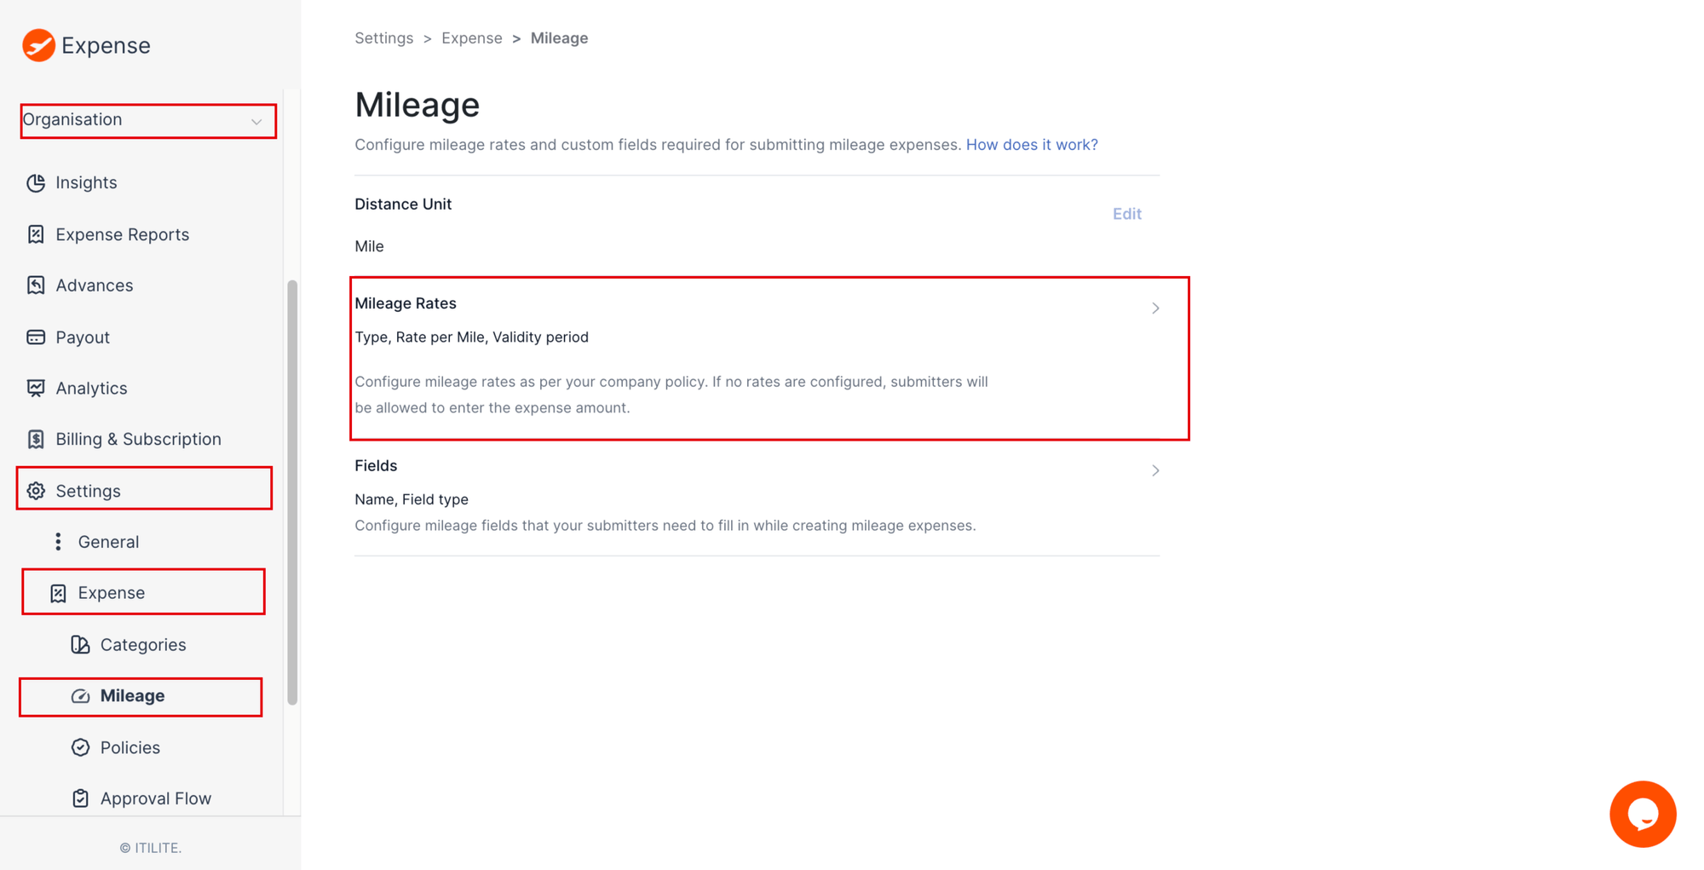The width and height of the screenshot is (1704, 870).
Task: Click the Expense breadcrumb link
Action: click(471, 38)
